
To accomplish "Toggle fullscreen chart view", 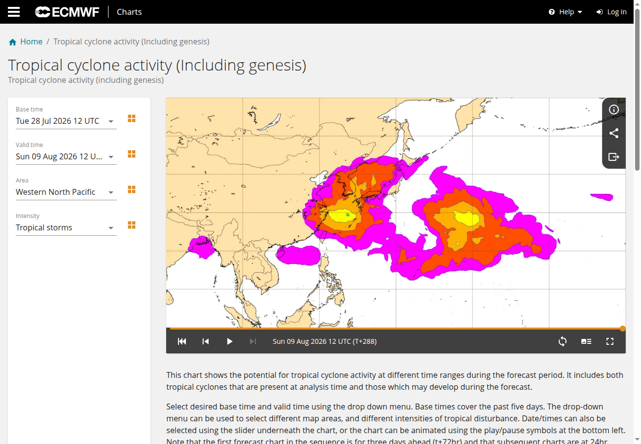I will pyautogui.click(x=610, y=341).
